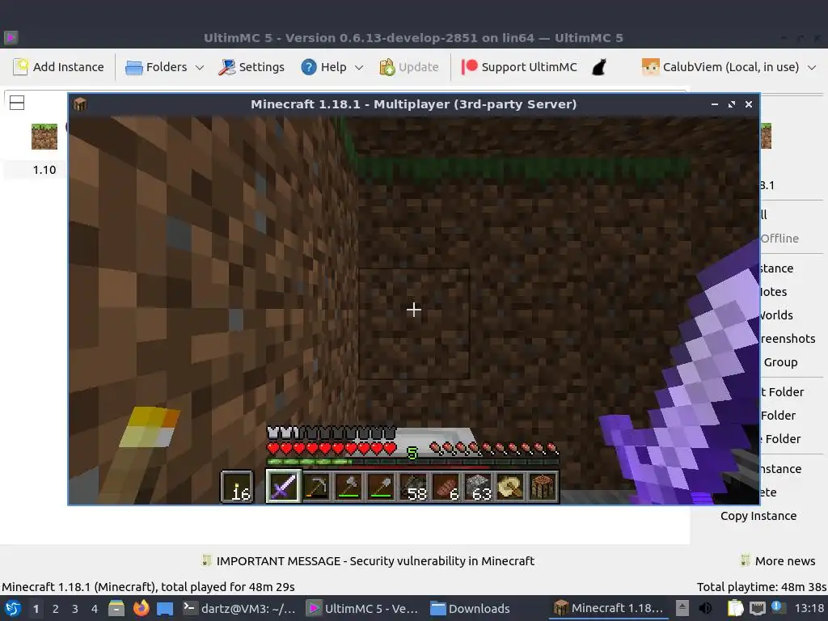Image resolution: width=828 pixels, height=621 pixels.
Task: Select the purple sword hotbar slot
Action: (x=283, y=486)
